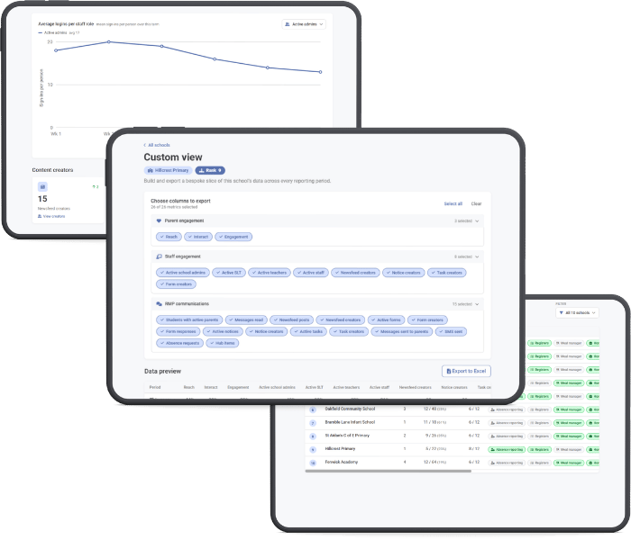The height and width of the screenshot is (540, 631).
Task: Click the RMP communications chat icon
Action: 159,304
